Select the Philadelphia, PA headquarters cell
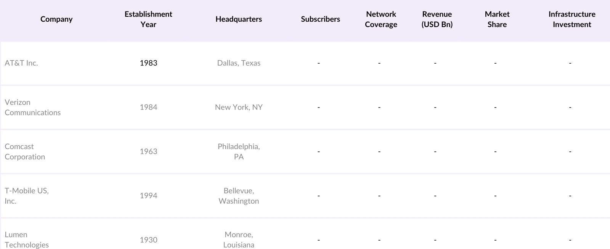Screen dimensions: 610x249 239,151
